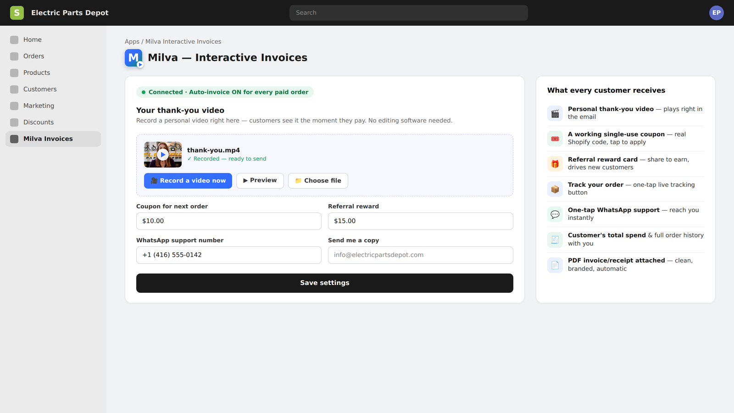Click the Send me a copy email field
734x413 pixels.
point(421,255)
